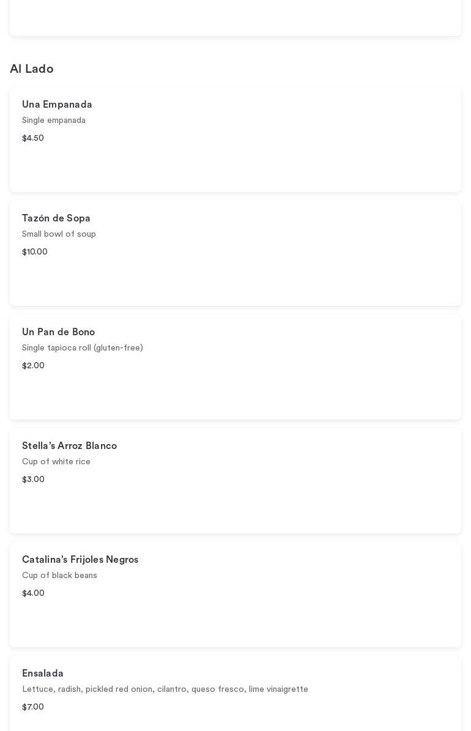The width and height of the screenshot is (471, 731).
Task: Select the $3.00 rice price
Action: (x=33, y=480)
